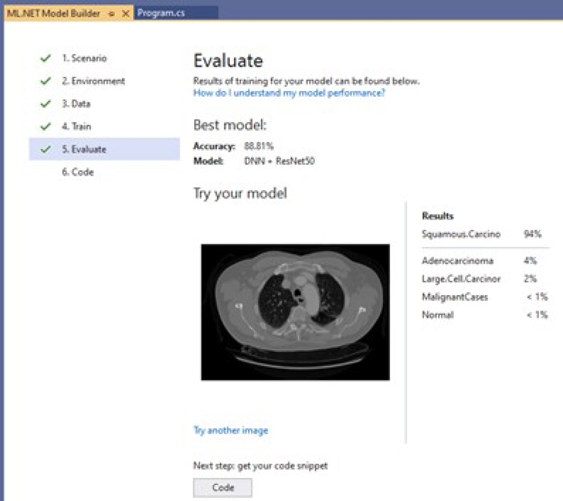Close the ML.NET Model Builder tab
Viewport: 563px width, 501px height.
tap(125, 14)
